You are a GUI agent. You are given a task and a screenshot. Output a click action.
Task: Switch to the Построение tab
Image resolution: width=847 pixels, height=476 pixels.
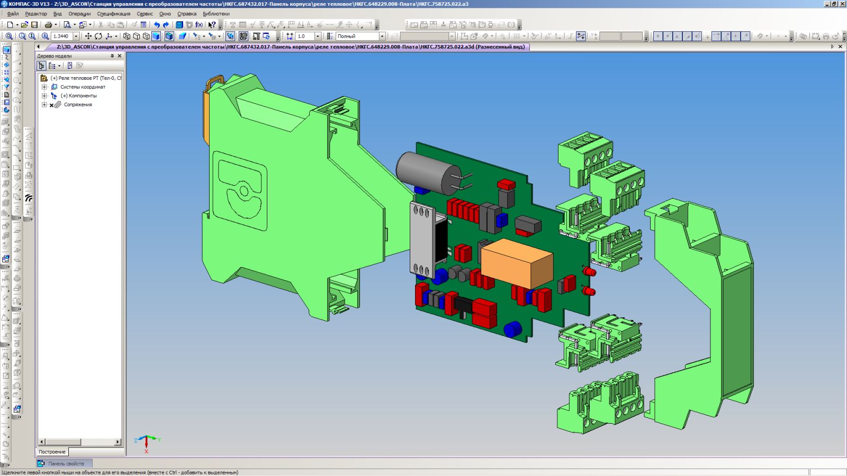52,452
